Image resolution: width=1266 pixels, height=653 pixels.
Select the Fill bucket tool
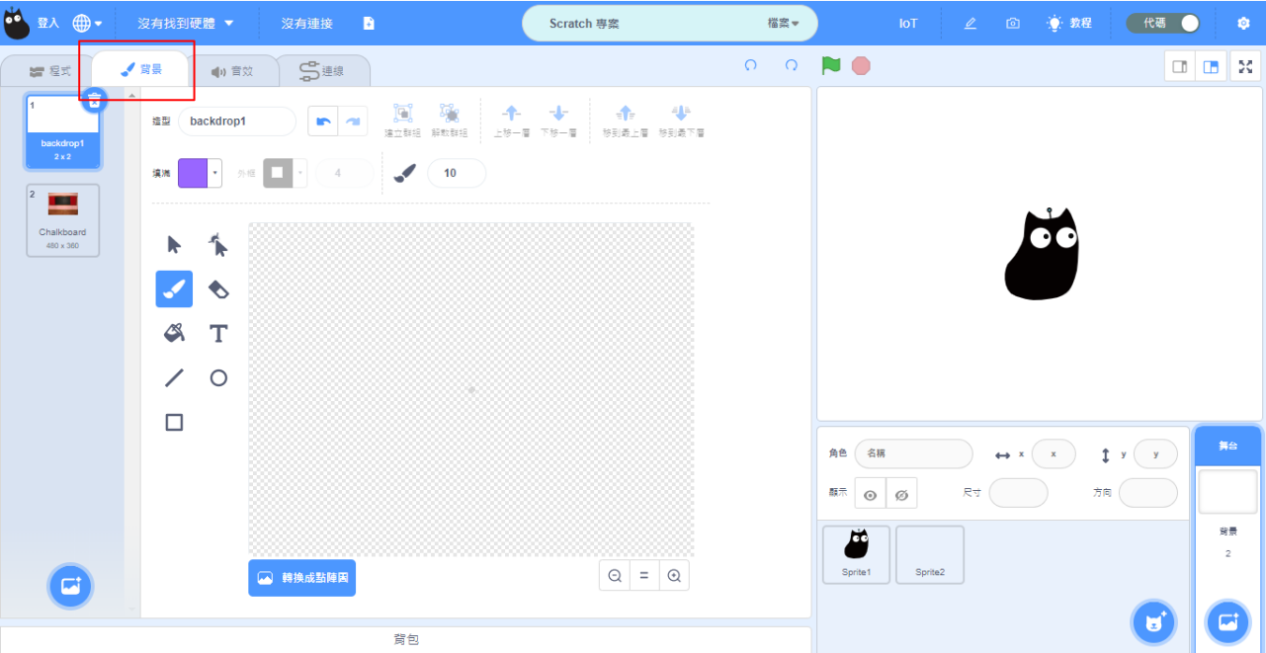click(x=174, y=334)
